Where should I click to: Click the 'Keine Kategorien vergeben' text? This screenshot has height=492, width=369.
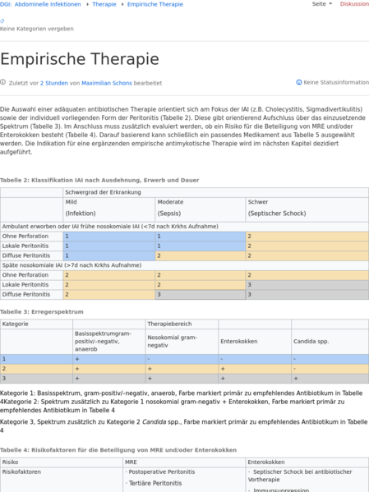[37, 29]
